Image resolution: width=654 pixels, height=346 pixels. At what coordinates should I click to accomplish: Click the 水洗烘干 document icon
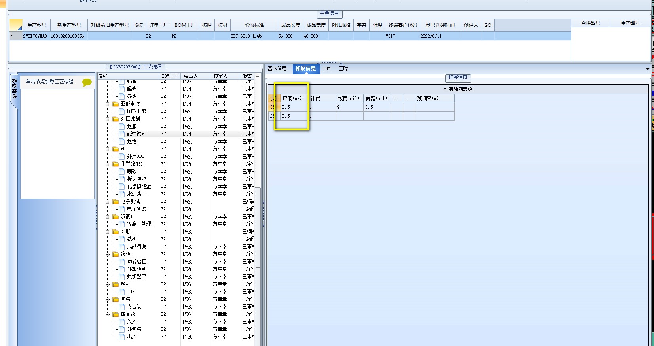122,194
